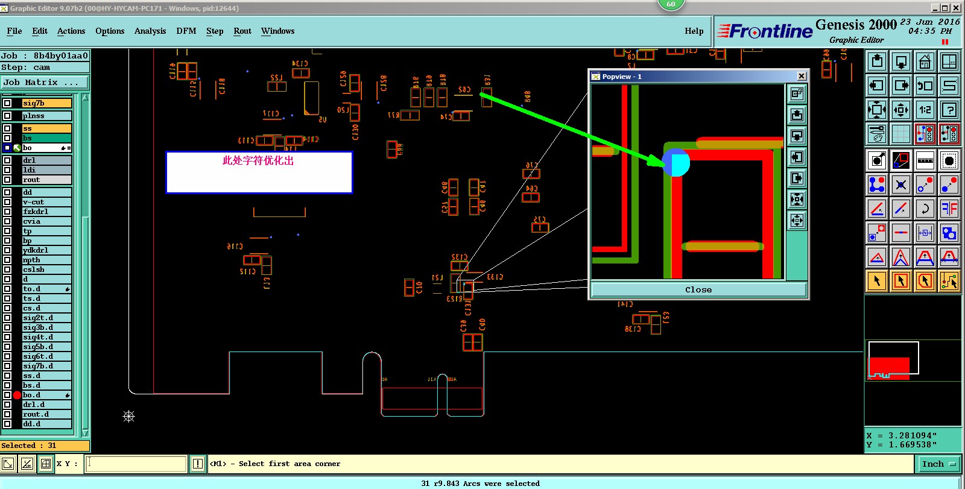Click the X Y coordinate input field
The width and height of the screenshot is (965, 489).
(x=136, y=464)
